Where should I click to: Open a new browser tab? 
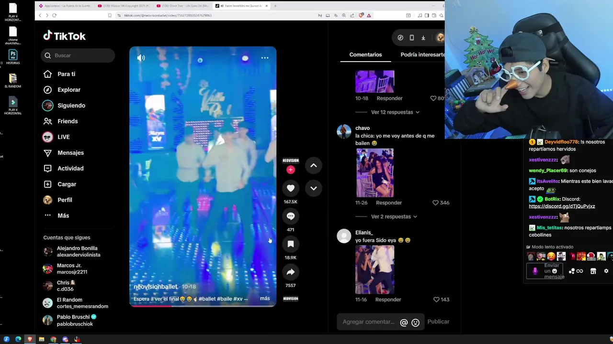pyautogui.click(x=275, y=6)
